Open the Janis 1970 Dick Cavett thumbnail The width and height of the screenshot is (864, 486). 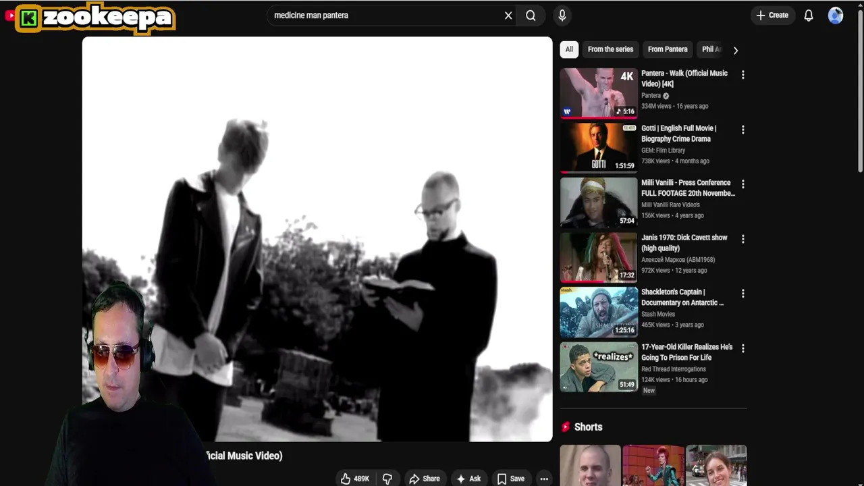(x=599, y=257)
